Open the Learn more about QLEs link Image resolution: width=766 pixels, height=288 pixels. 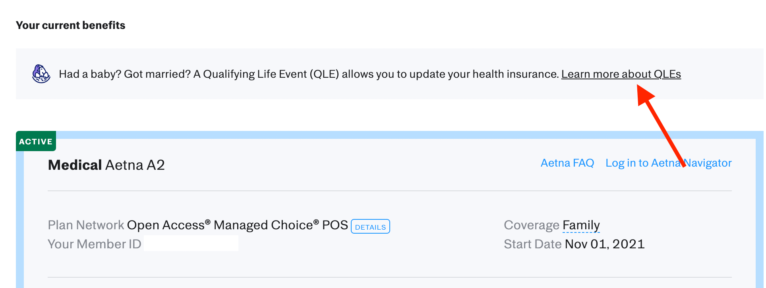pyautogui.click(x=621, y=74)
